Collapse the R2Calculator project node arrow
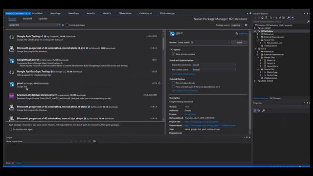The height and width of the screenshot is (176, 313). click(255, 31)
